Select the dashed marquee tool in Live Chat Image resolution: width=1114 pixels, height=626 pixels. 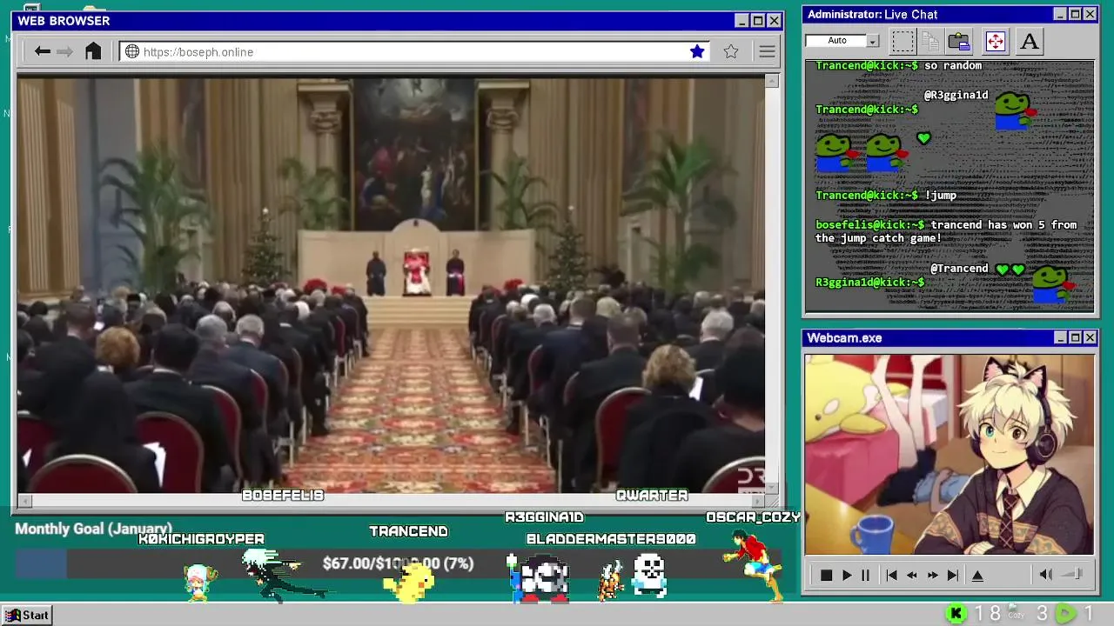tap(903, 41)
